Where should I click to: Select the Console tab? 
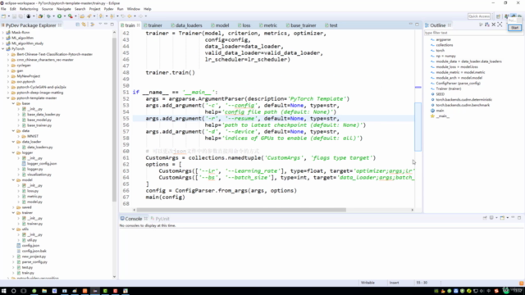coord(133,219)
